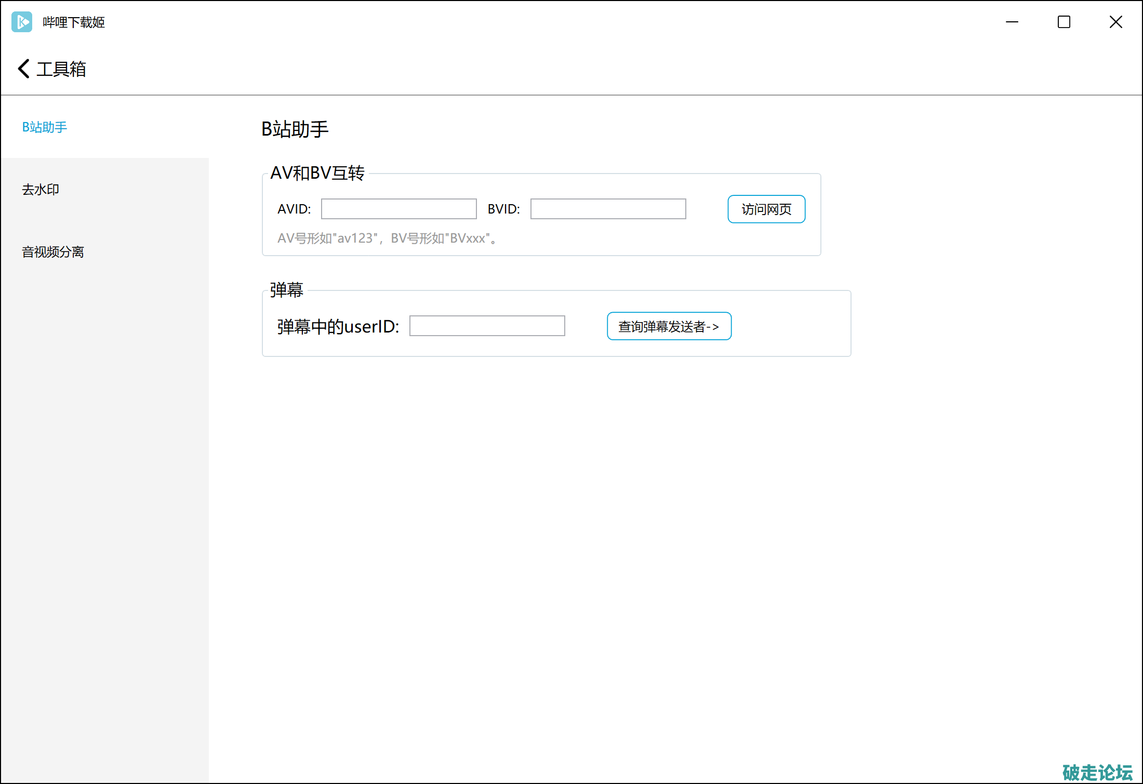Open the 去水印 sidebar tab
Screen dimensions: 1143x784
pyautogui.click(x=41, y=190)
